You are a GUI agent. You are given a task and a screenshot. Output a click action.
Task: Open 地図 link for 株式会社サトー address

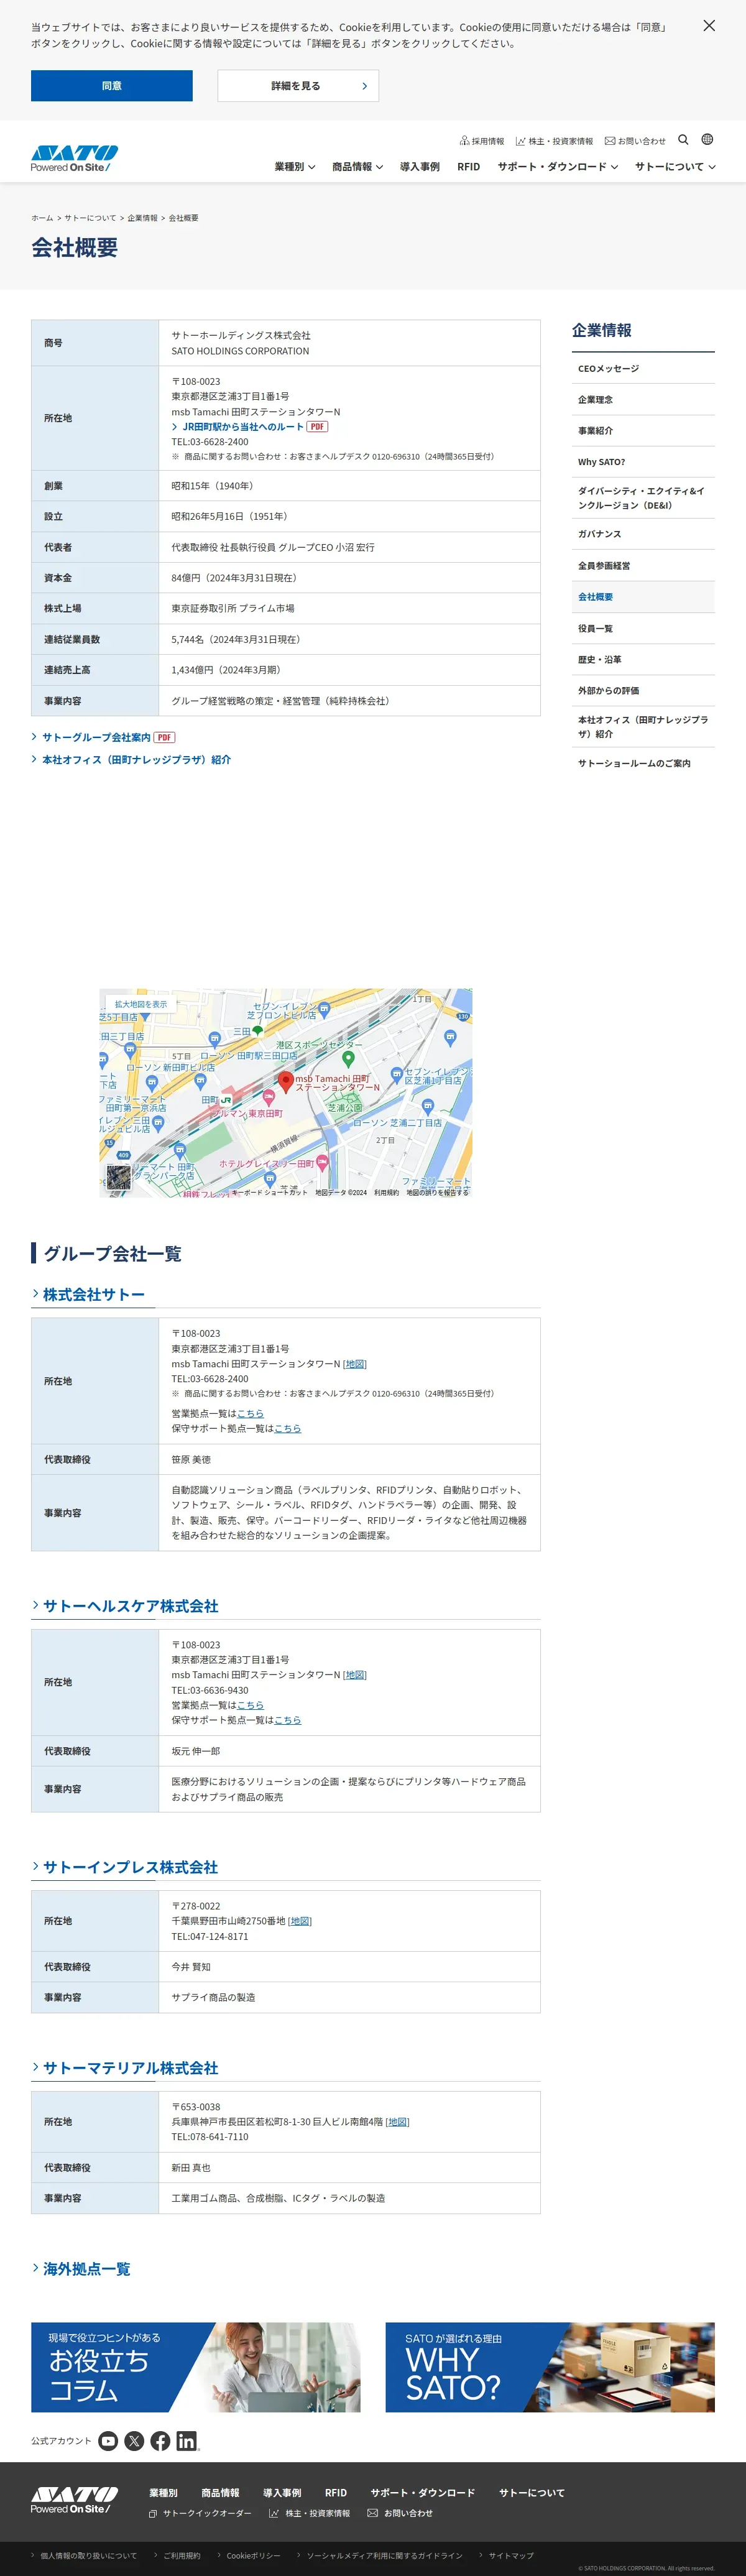[355, 1364]
